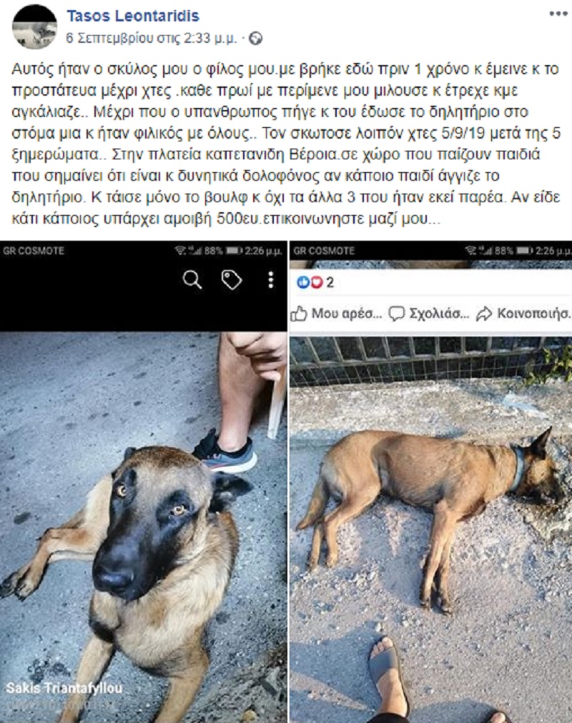Click the post timestamp 6 Σεπτεμβρίου
Screen dimensions: 572x723
point(152,39)
